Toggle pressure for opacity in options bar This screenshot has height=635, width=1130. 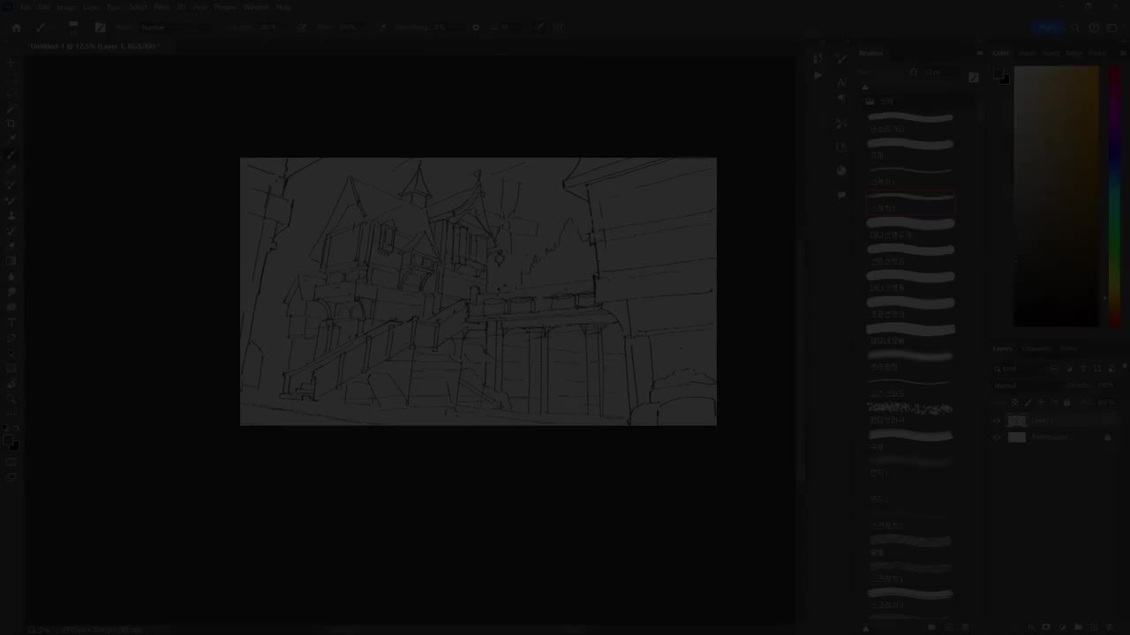click(x=301, y=27)
